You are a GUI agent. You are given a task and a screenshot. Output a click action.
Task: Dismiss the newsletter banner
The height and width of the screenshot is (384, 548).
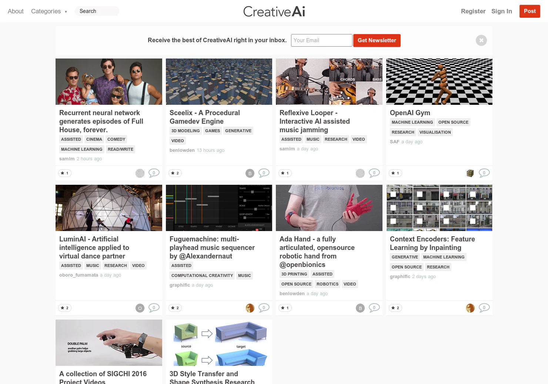click(x=481, y=40)
